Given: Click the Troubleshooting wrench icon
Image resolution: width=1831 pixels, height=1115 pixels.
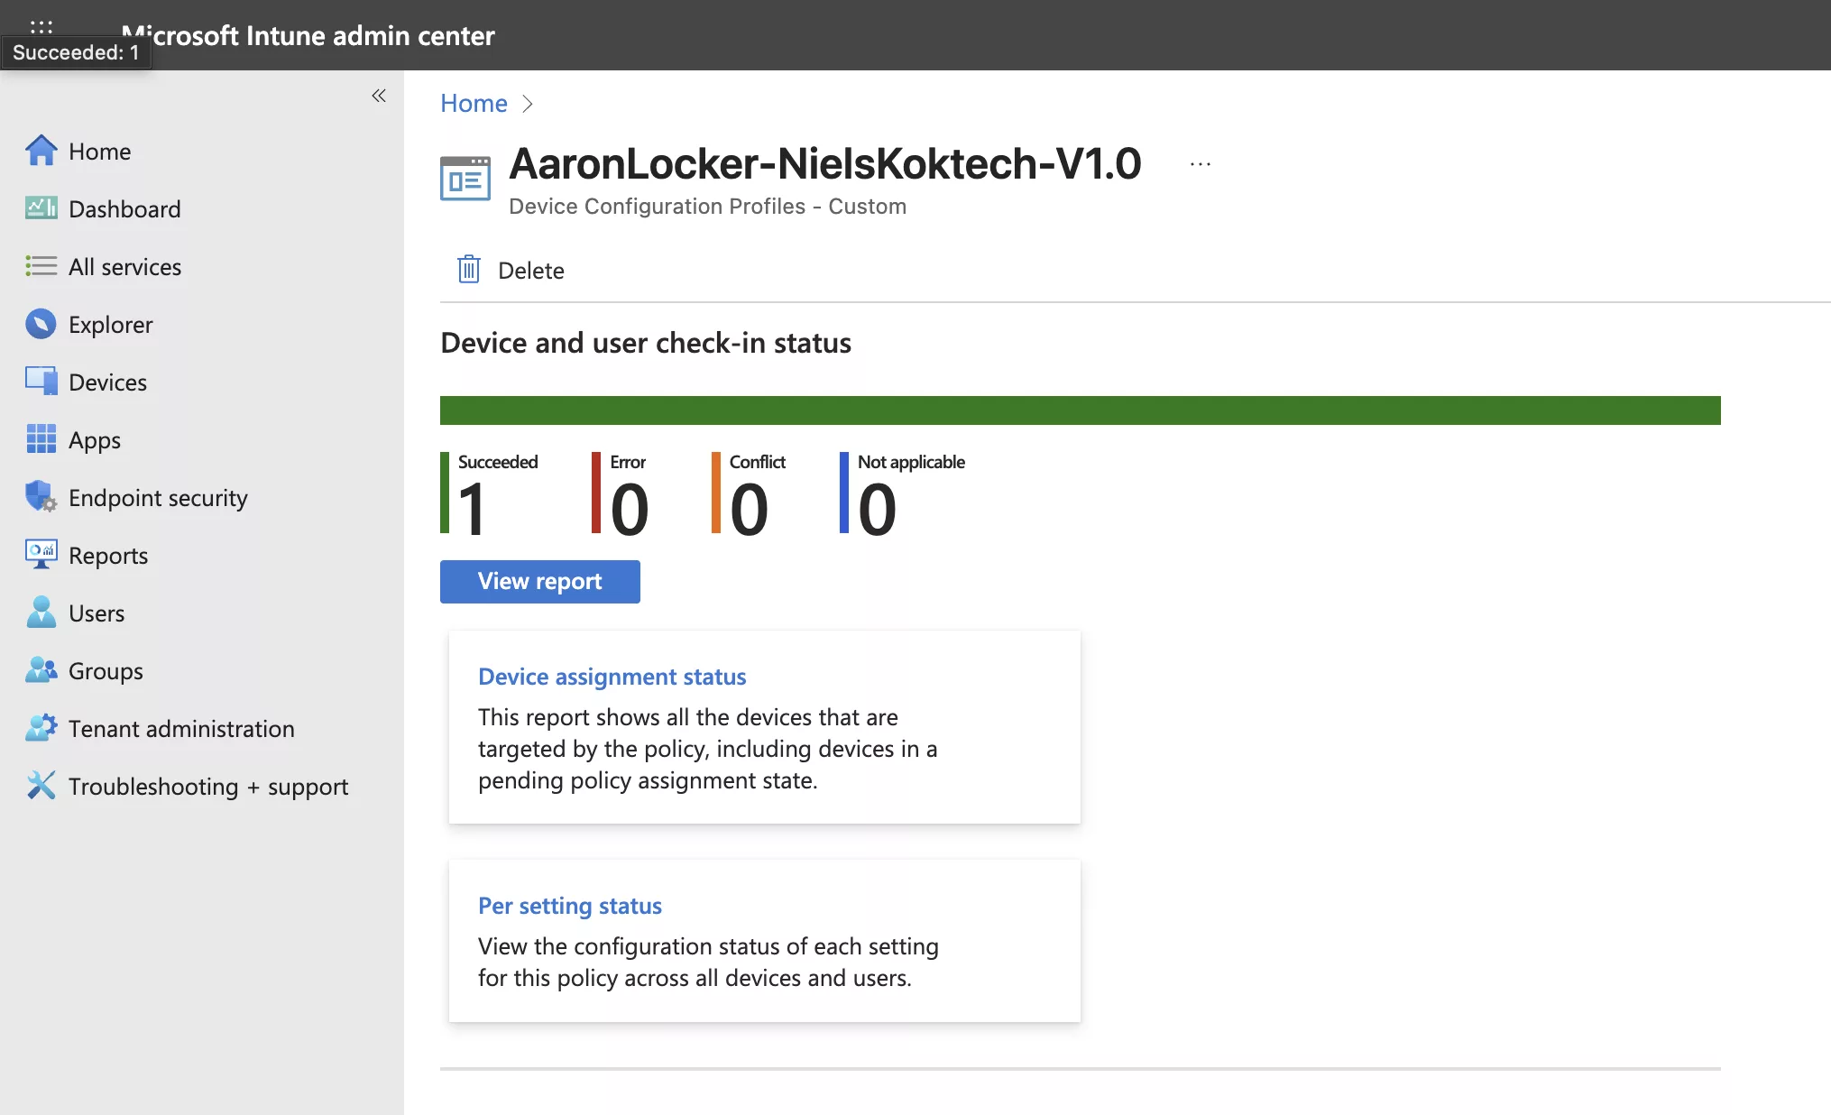Looking at the screenshot, I should pyautogui.click(x=41, y=786).
